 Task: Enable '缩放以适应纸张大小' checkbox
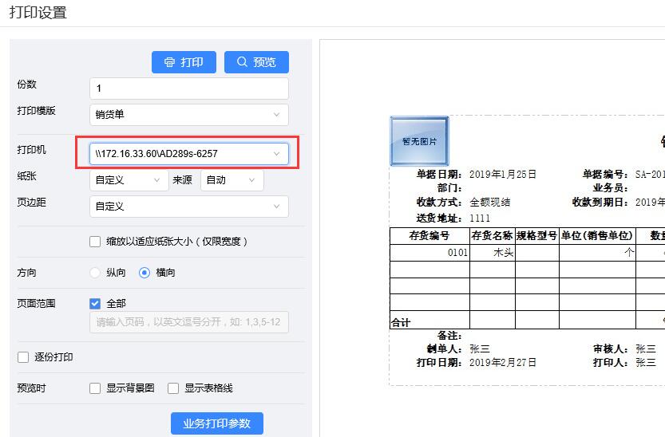[x=96, y=242]
